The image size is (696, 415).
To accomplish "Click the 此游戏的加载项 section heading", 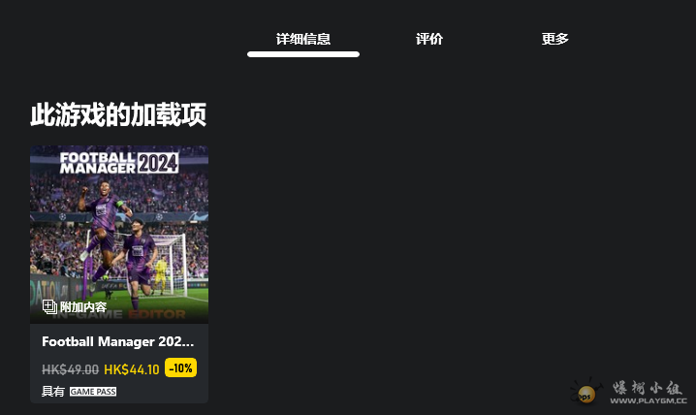I will 118,115.
